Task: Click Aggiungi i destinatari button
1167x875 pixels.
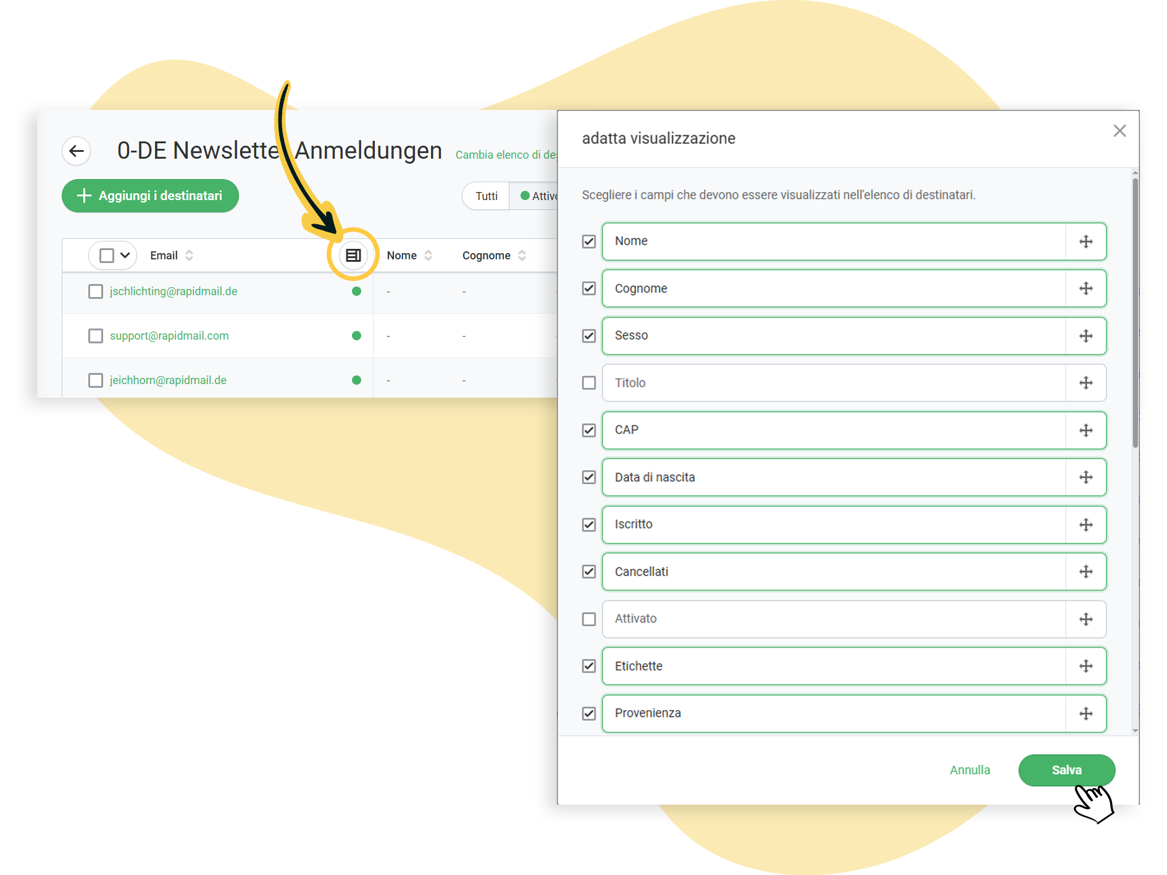Action: point(150,196)
